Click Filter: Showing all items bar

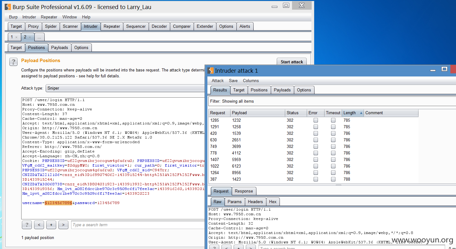[332, 101]
